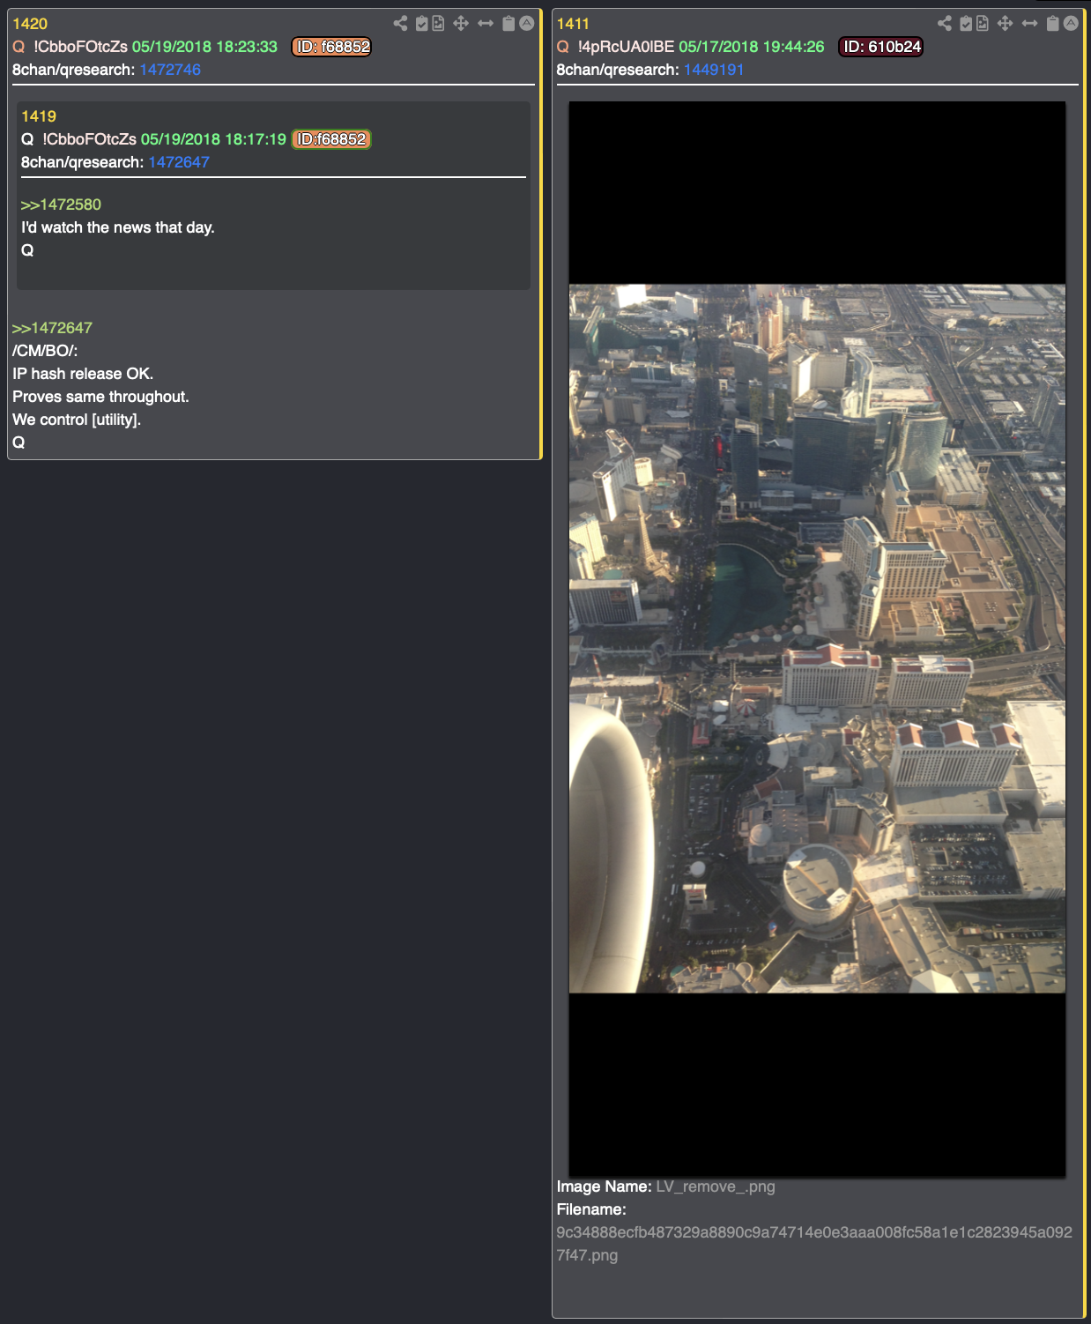Click the clipboard-check icon on post 1420
Viewport: 1091px width, 1324px height.
(422, 24)
